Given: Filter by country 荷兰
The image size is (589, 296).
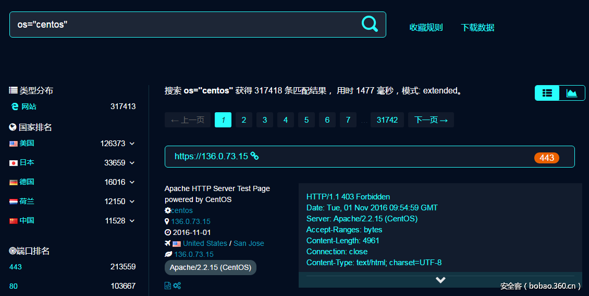Looking at the screenshot, I should click(x=27, y=201).
